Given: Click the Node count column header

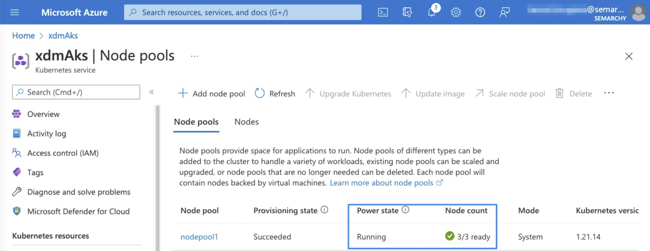Looking at the screenshot, I should [x=466, y=210].
